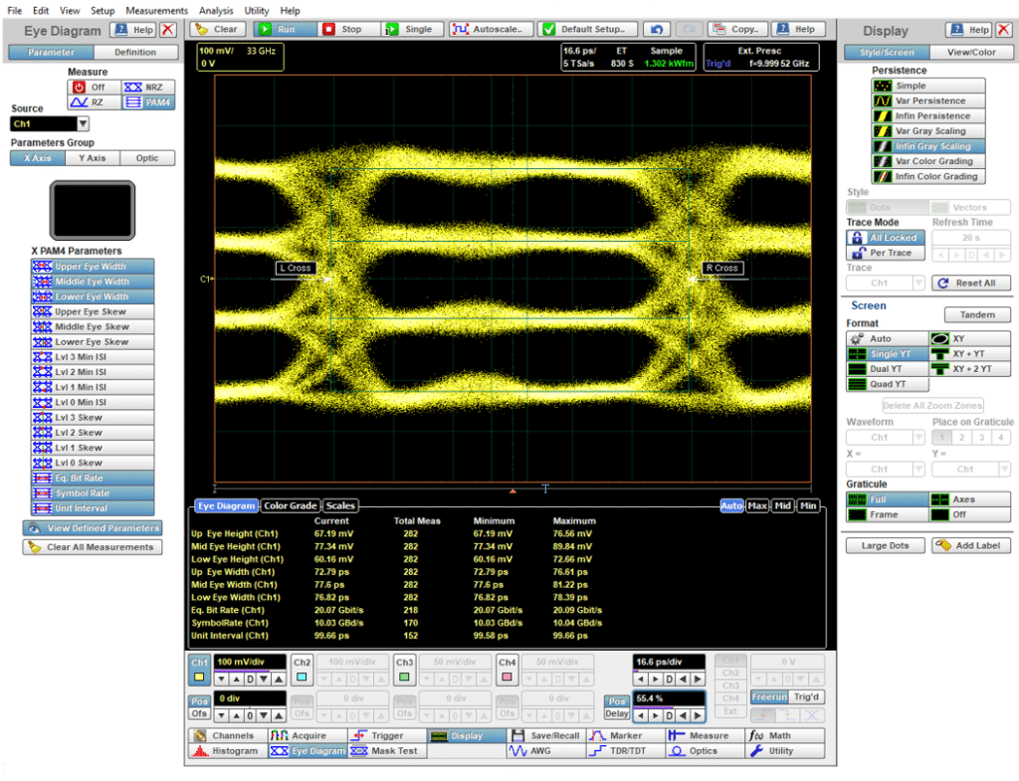Image resolution: width=1019 pixels, height=781 pixels.
Task: Select Infin Color Grading persistence
Action: (928, 176)
